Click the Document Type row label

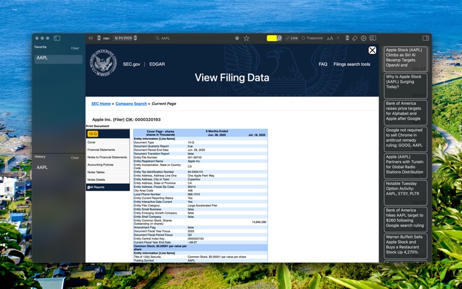144,142
